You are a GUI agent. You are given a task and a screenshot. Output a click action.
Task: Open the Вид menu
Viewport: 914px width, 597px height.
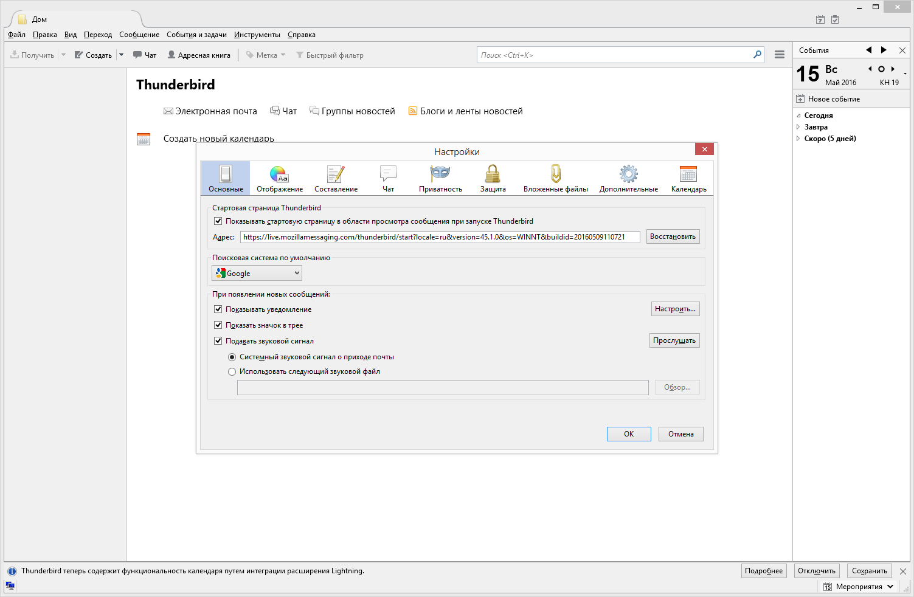click(71, 35)
